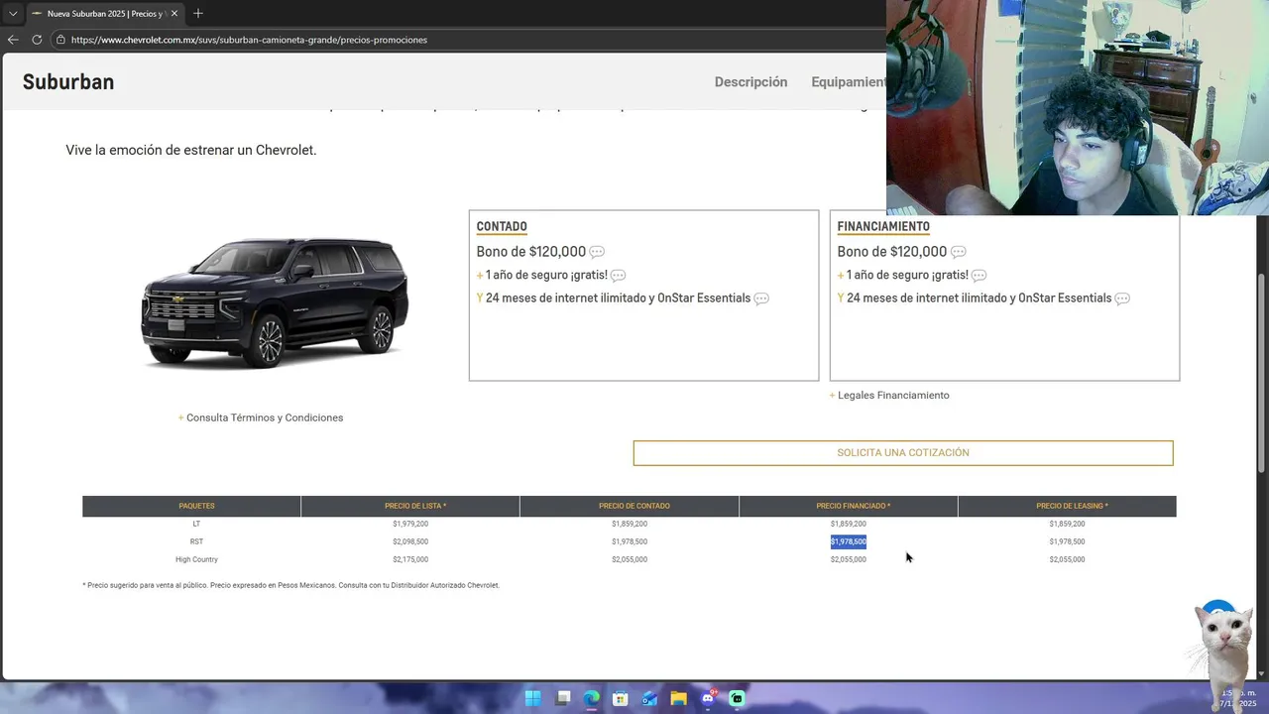Expand Consulta Términos y Condiciones
Screen dimensions: 1269x714
click(261, 417)
